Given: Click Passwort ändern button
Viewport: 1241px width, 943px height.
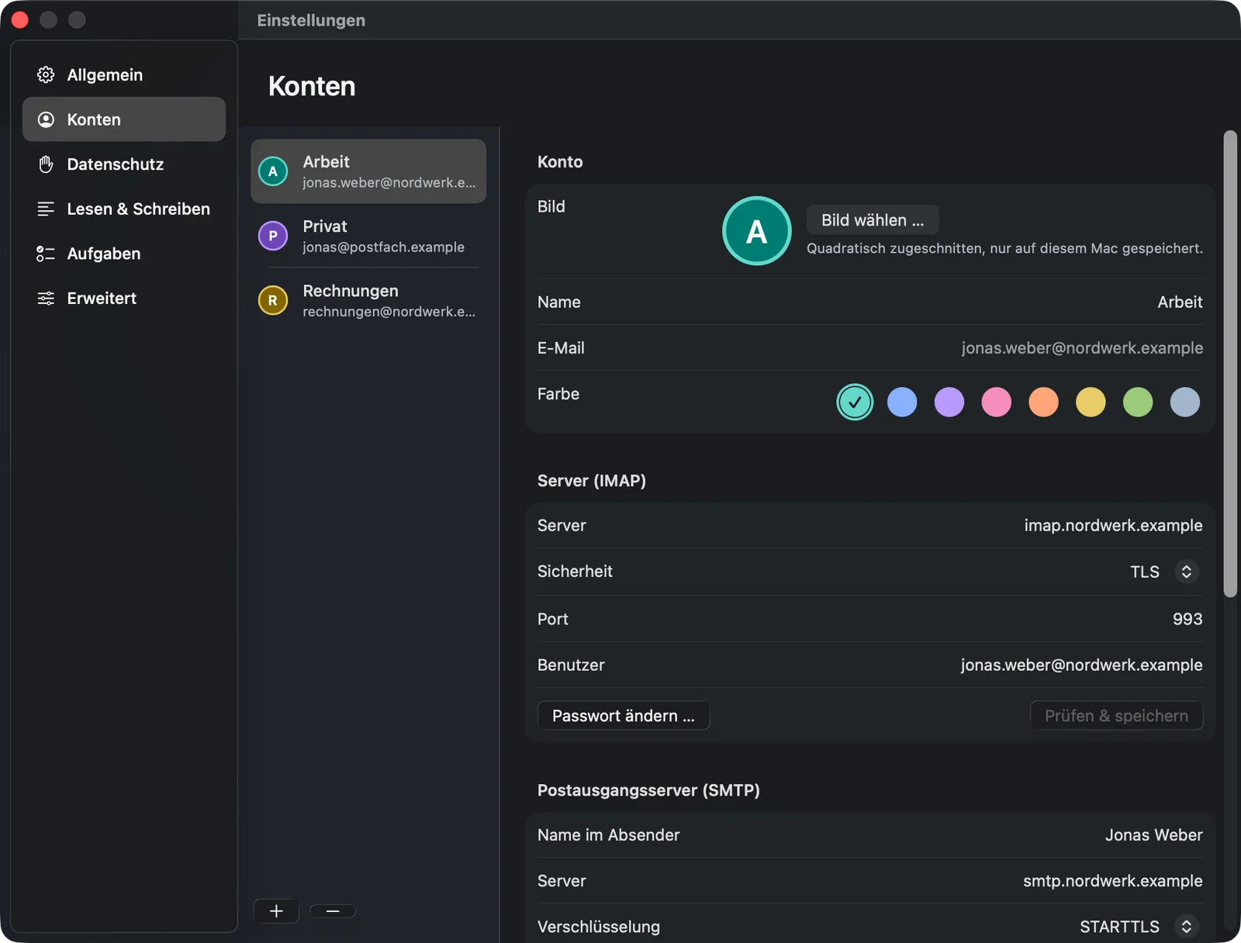Looking at the screenshot, I should (x=624, y=716).
